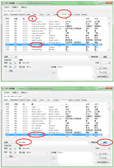This screenshot has width=114, height=168.
Task: Switch to the dimen tab in the upper window
Action: click(84, 14)
